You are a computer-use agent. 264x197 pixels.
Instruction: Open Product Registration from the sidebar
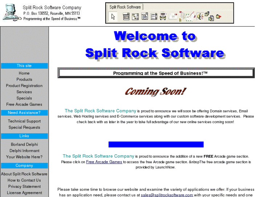point(24,86)
